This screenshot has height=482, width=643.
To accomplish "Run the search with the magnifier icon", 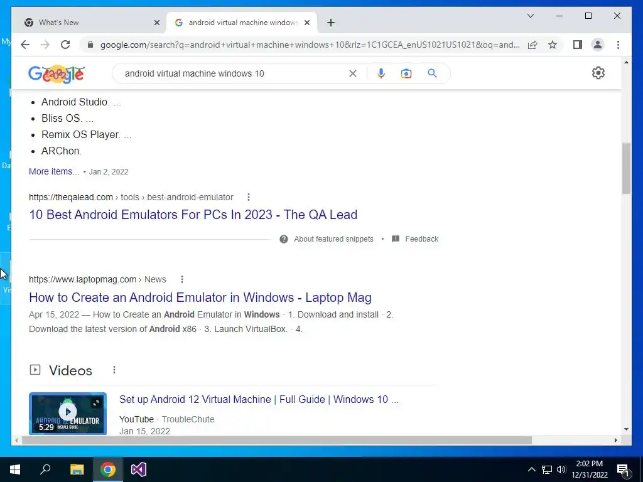I will (432, 73).
